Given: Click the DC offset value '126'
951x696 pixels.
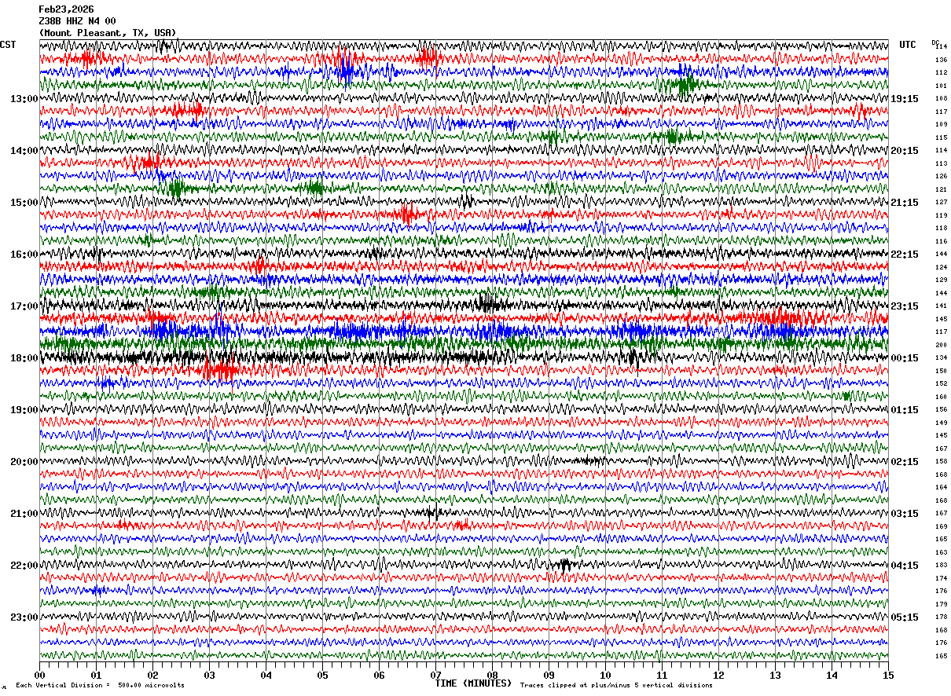Looking at the screenshot, I should [941, 176].
